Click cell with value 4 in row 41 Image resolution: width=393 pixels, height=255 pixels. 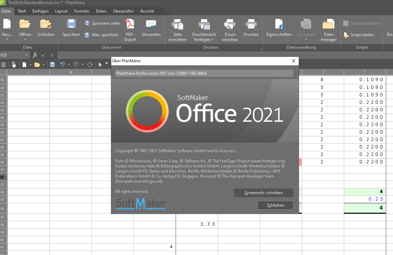coord(155,247)
